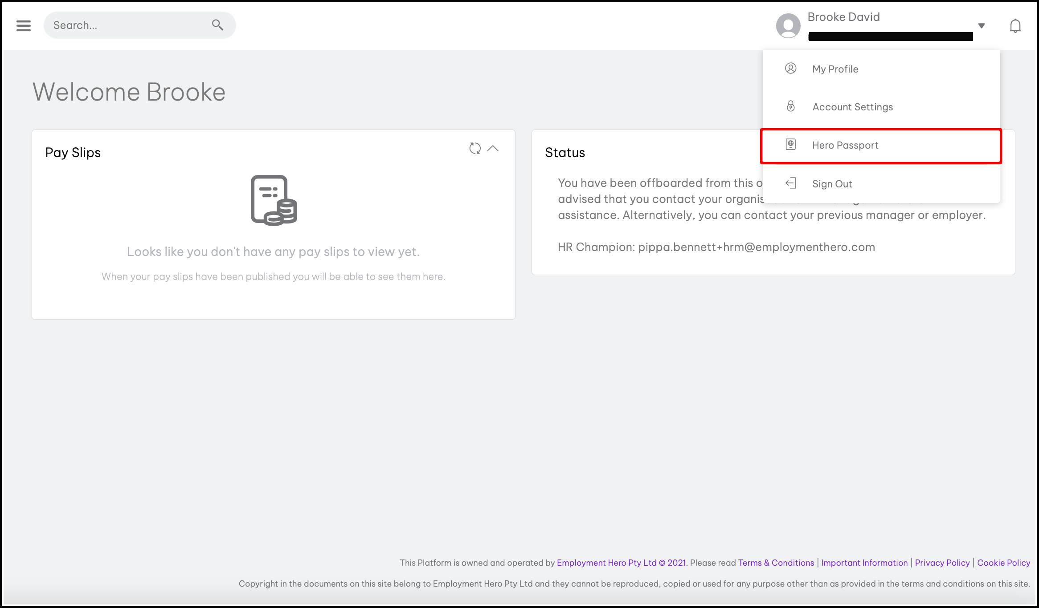Select My Profile from the menu
The height and width of the screenshot is (608, 1039).
pyautogui.click(x=835, y=69)
